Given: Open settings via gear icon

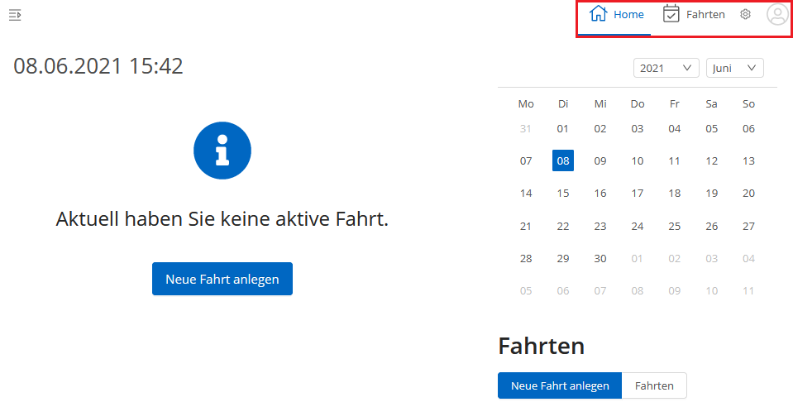Looking at the screenshot, I should click(745, 14).
